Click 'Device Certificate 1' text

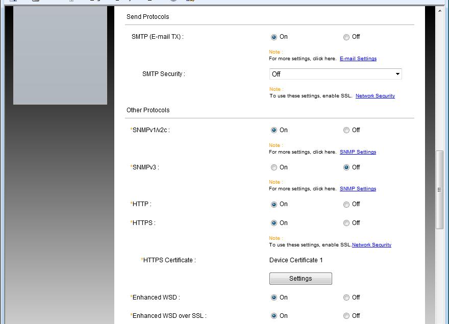point(296,260)
